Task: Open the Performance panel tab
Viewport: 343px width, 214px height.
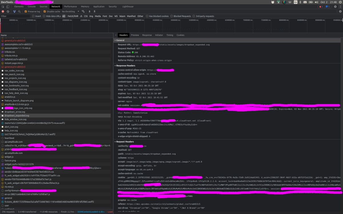Action: 70,7
